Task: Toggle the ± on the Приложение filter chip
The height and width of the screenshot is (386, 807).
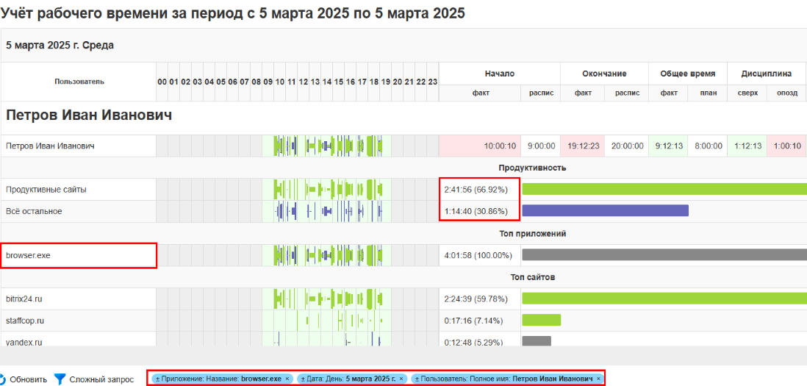Action: [157, 379]
